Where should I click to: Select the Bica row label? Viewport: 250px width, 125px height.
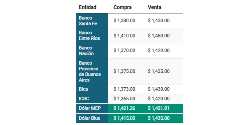point(83,89)
